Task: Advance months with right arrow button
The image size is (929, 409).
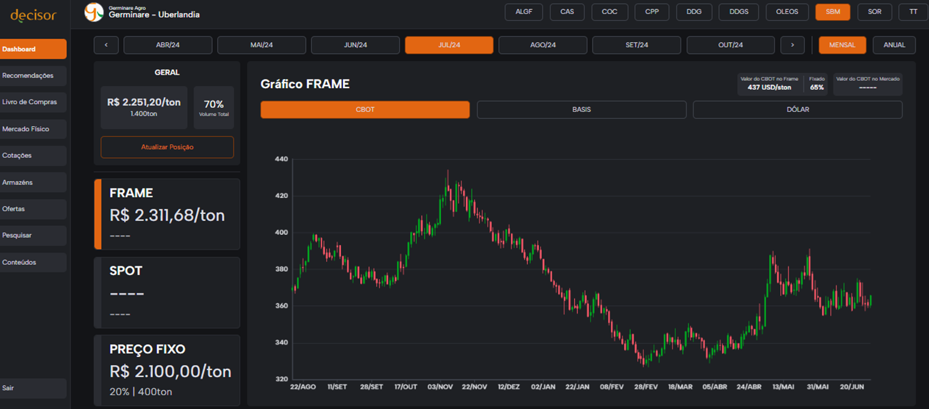Action: click(792, 45)
